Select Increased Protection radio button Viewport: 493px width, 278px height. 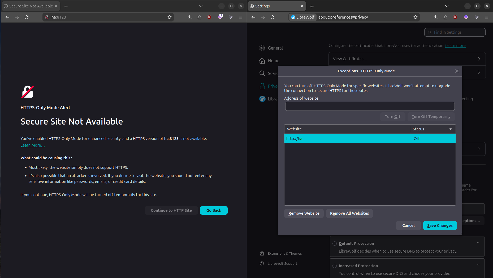[335, 266]
